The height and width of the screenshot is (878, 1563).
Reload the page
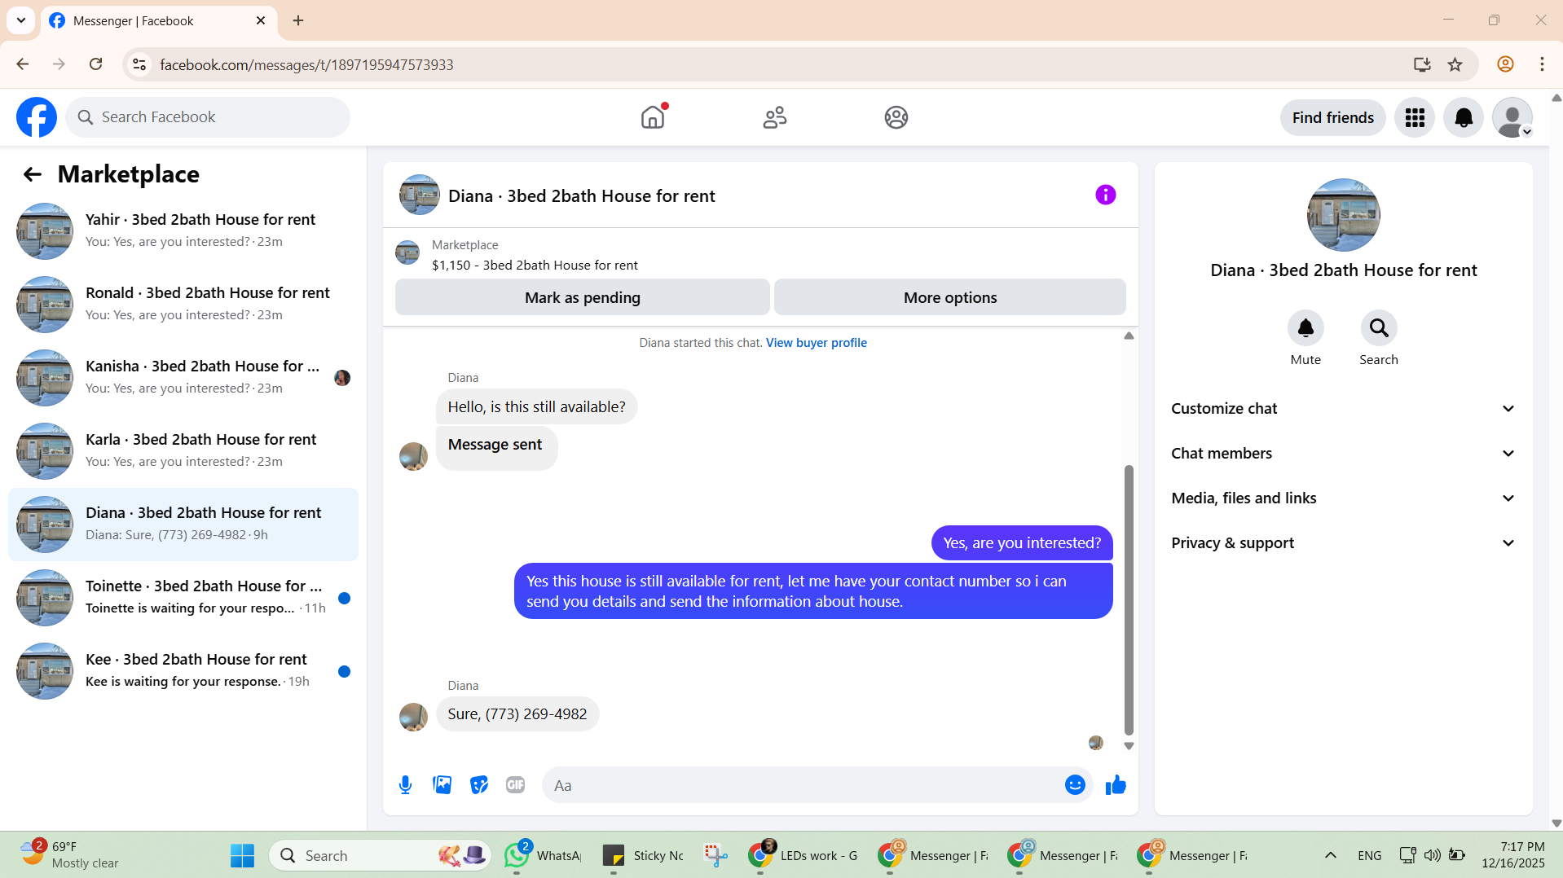click(x=96, y=64)
